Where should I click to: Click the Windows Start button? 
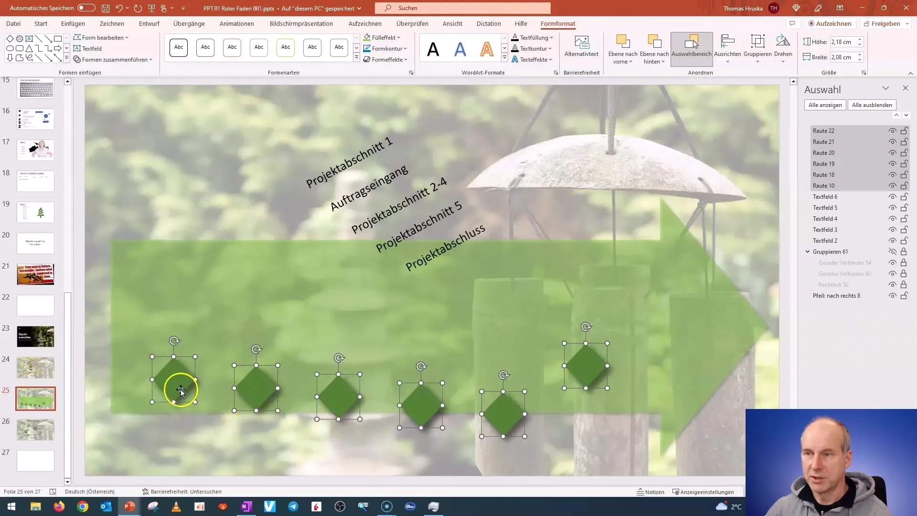click(x=11, y=506)
